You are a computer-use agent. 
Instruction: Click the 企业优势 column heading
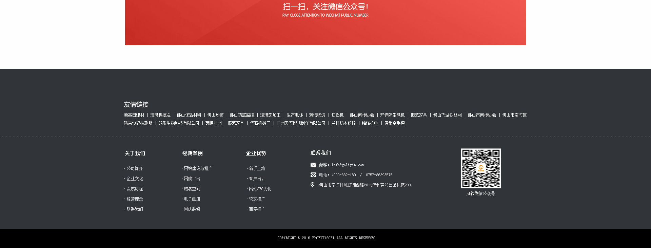[x=256, y=153]
